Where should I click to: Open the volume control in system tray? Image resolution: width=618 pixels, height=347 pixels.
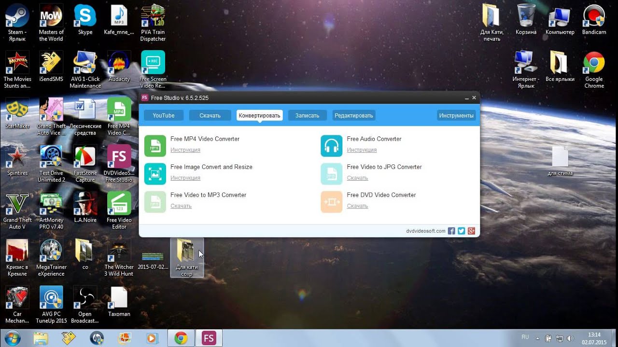tap(570, 338)
